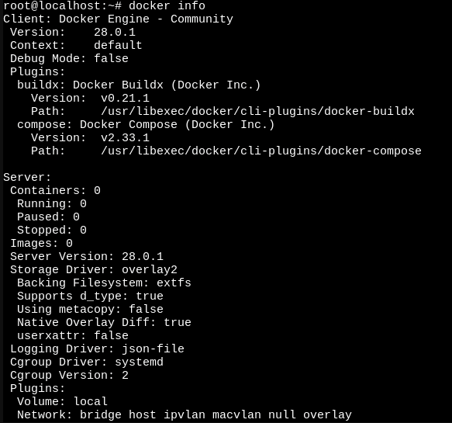Click the 'Native Overlay Diff: true' line
Viewport: 452px width, 423px height.
[x=104, y=323]
